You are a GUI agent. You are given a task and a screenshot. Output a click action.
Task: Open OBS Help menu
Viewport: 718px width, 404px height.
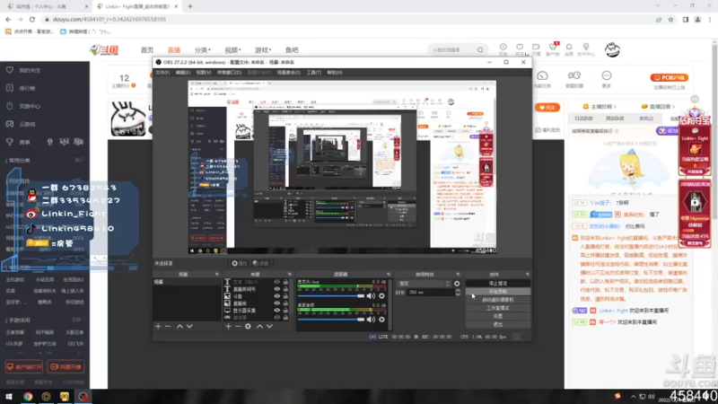point(334,73)
